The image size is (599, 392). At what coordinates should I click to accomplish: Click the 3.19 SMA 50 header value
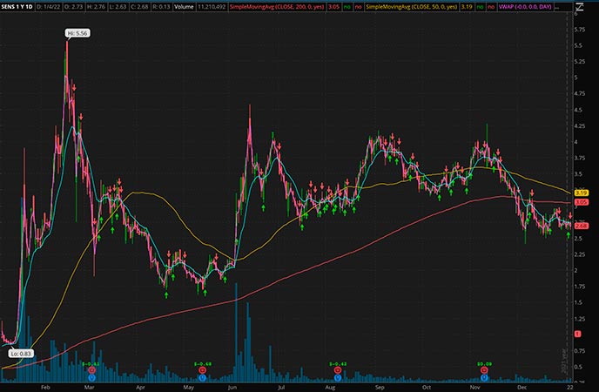point(466,6)
